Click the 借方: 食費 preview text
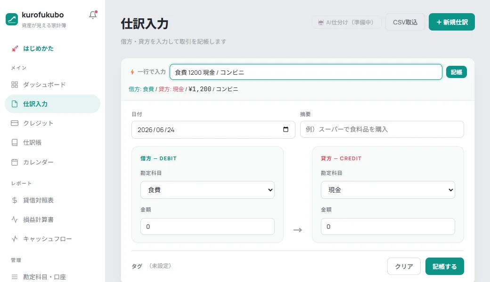Screen dimensions: 490x282 [x=141, y=89]
